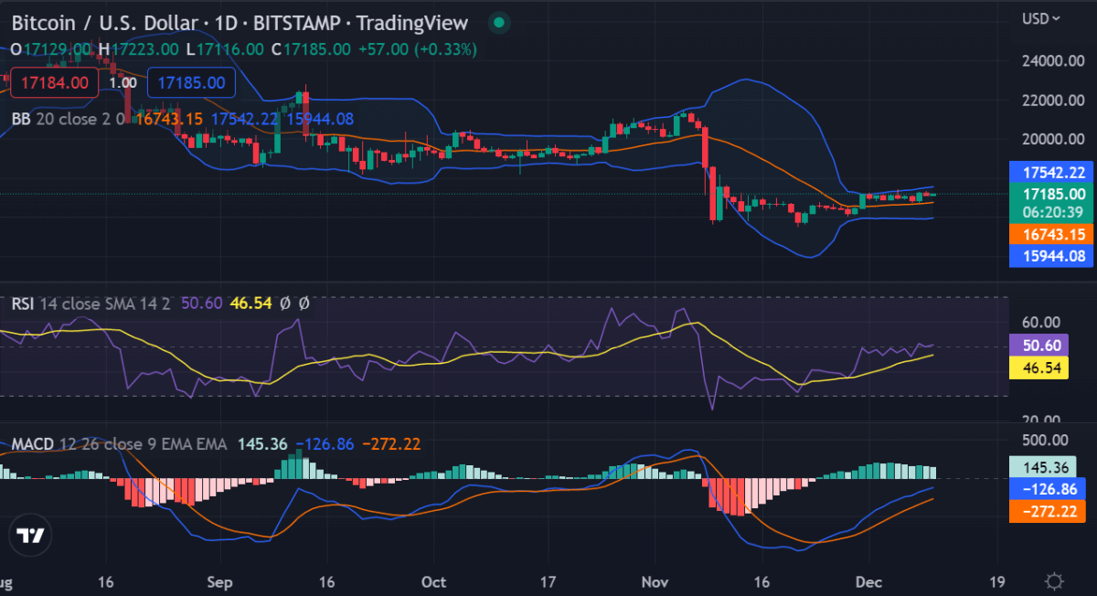1097x596 pixels.
Task: Open the USD currency dropdown
Action: pos(1041,18)
